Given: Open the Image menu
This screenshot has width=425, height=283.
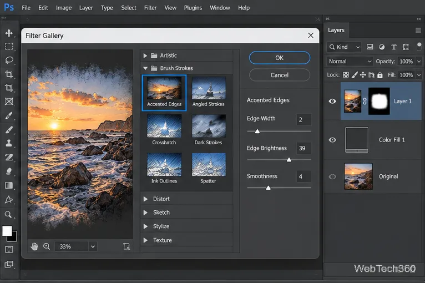Looking at the screenshot, I should click(64, 8).
